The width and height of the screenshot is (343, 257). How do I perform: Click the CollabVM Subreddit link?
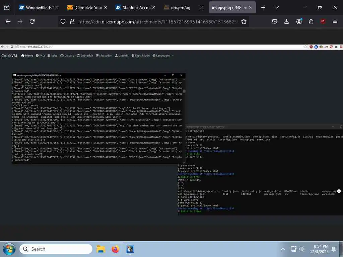click(85, 56)
